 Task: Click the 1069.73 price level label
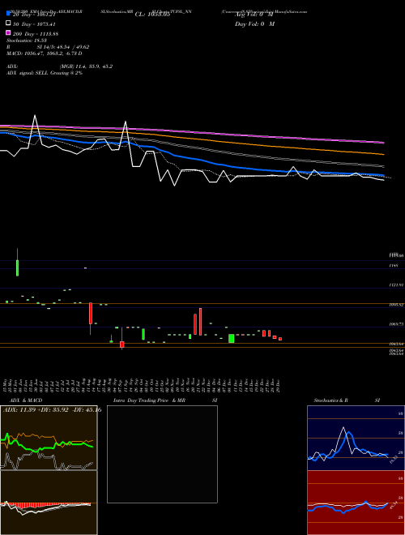pos(396,324)
